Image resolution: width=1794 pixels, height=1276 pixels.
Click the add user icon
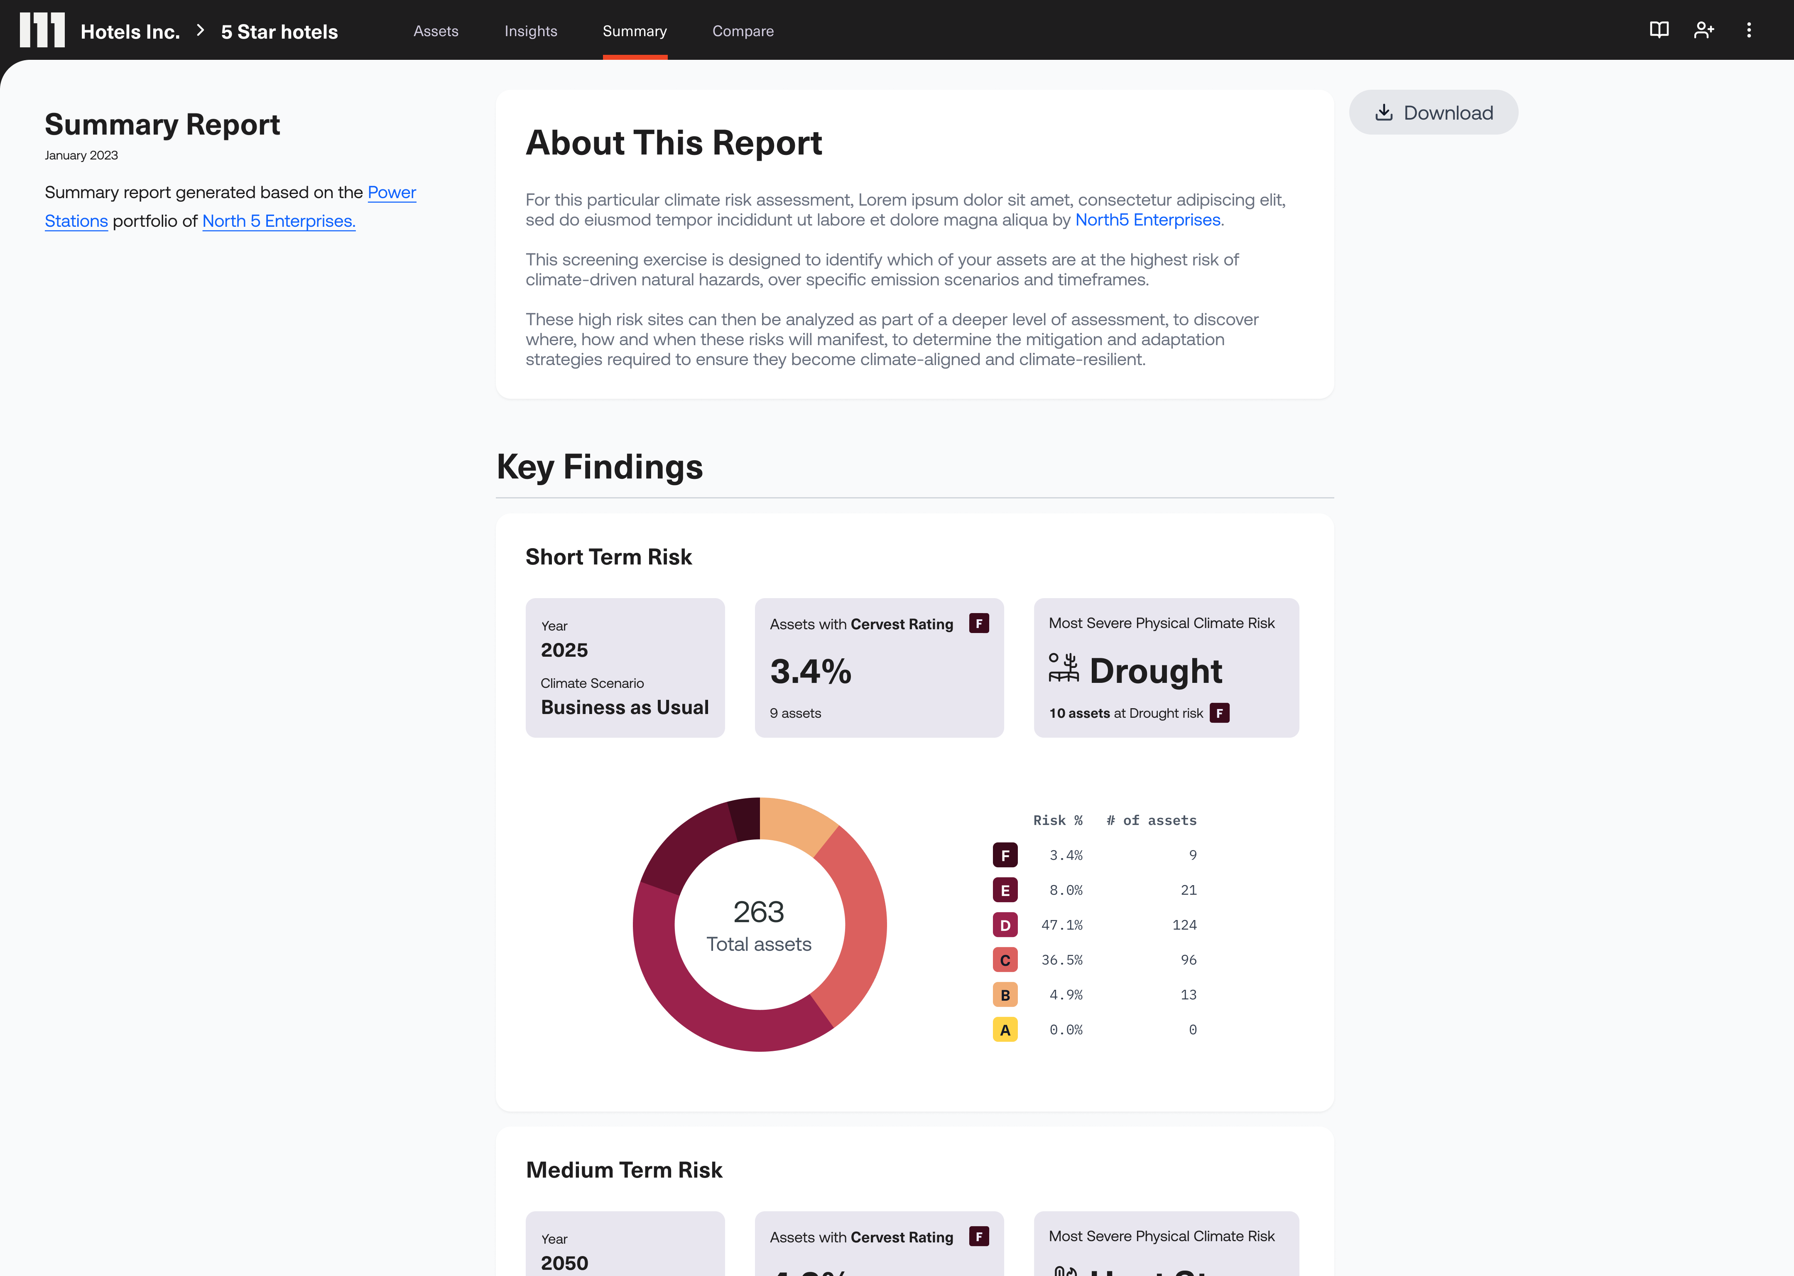pos(1703,31)
